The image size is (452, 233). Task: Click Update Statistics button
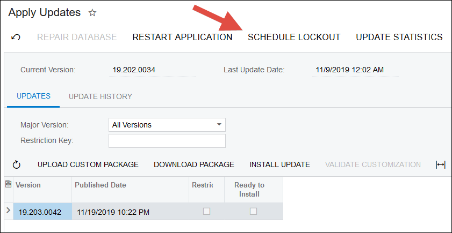click(x=399, y=37)
